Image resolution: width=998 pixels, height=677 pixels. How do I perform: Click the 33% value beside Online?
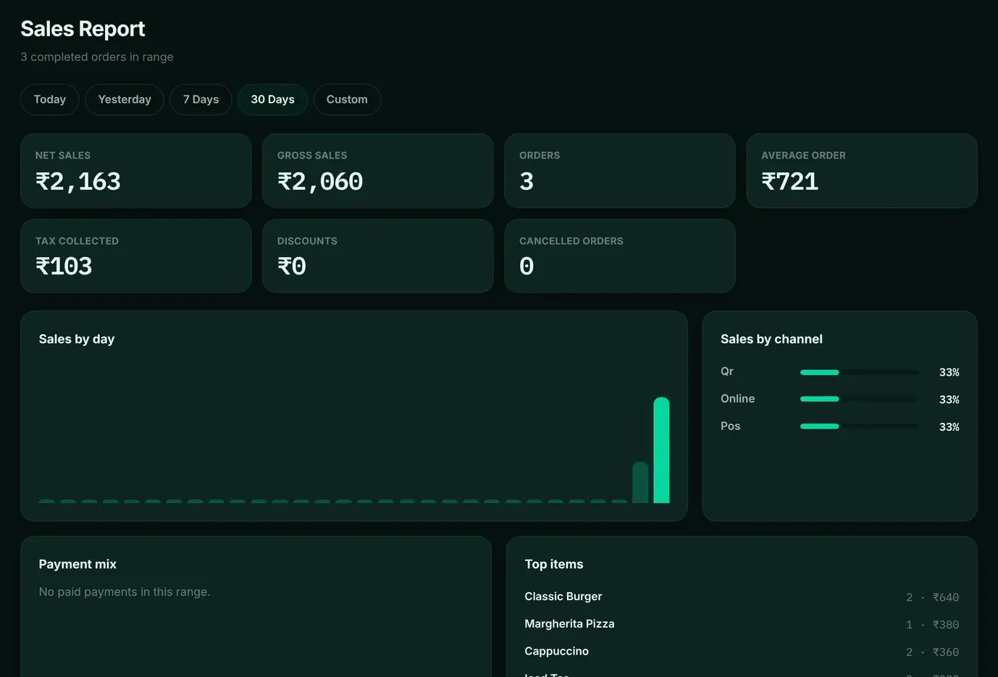point(949,400)
